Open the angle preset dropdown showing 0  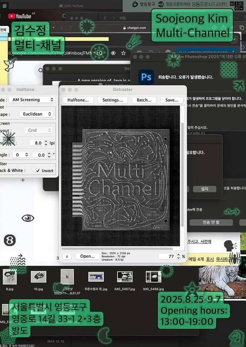(21, 155)
